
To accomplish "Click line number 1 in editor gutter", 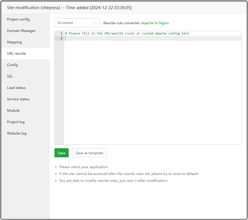I will point(61,34).
